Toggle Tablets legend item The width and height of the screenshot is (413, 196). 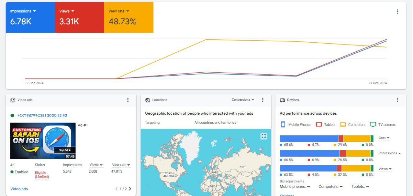coord(326,125)
